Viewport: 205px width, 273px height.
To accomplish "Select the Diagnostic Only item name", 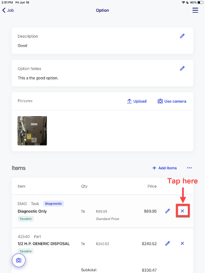I will [x=32, y=211].
